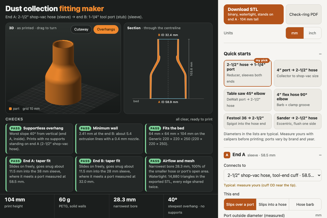The image size is (327, 218).
Task: Click the 'CHECKS' heading
Action: (14, 119)
